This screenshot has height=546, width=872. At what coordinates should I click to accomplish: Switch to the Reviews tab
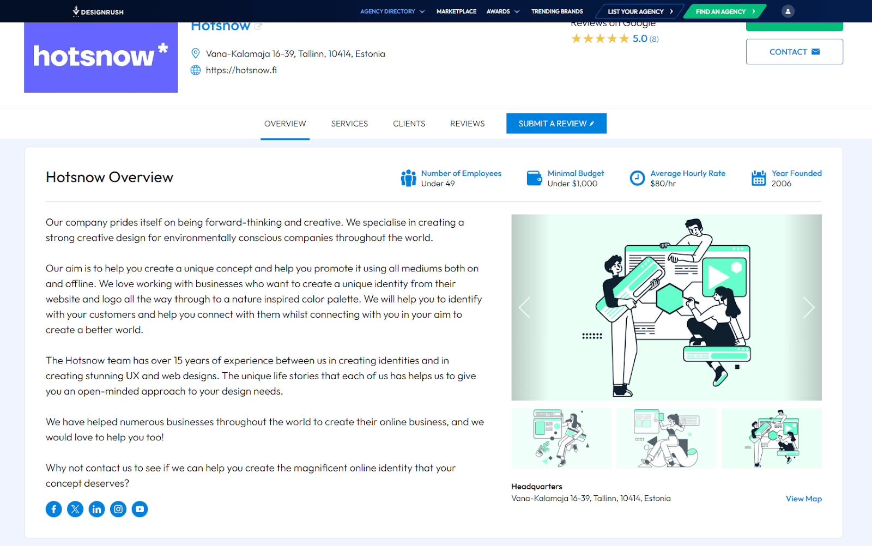click(x=467, y=124)
